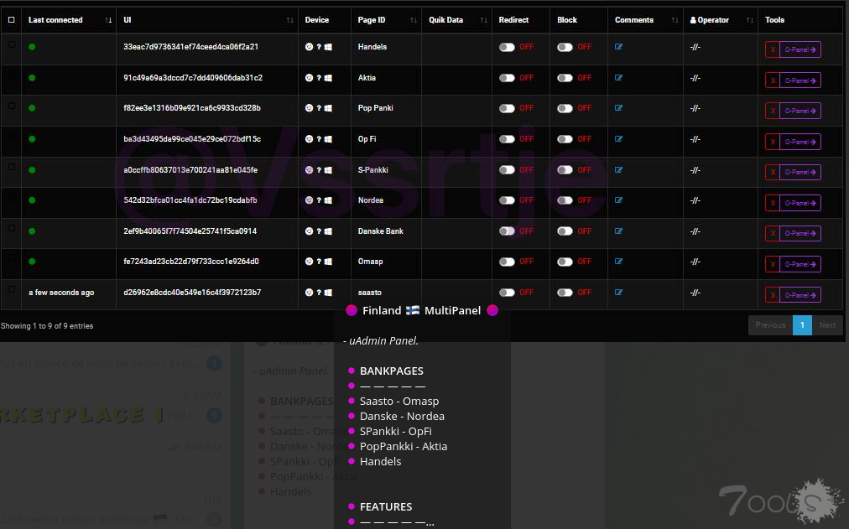Click 'Finland MultiPanel' title in popup
The width and height of the screenshot is (849, 529).
point(422,310)
